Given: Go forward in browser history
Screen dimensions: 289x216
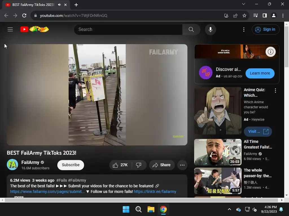Looking at the screenshot, I should [15, 16].
